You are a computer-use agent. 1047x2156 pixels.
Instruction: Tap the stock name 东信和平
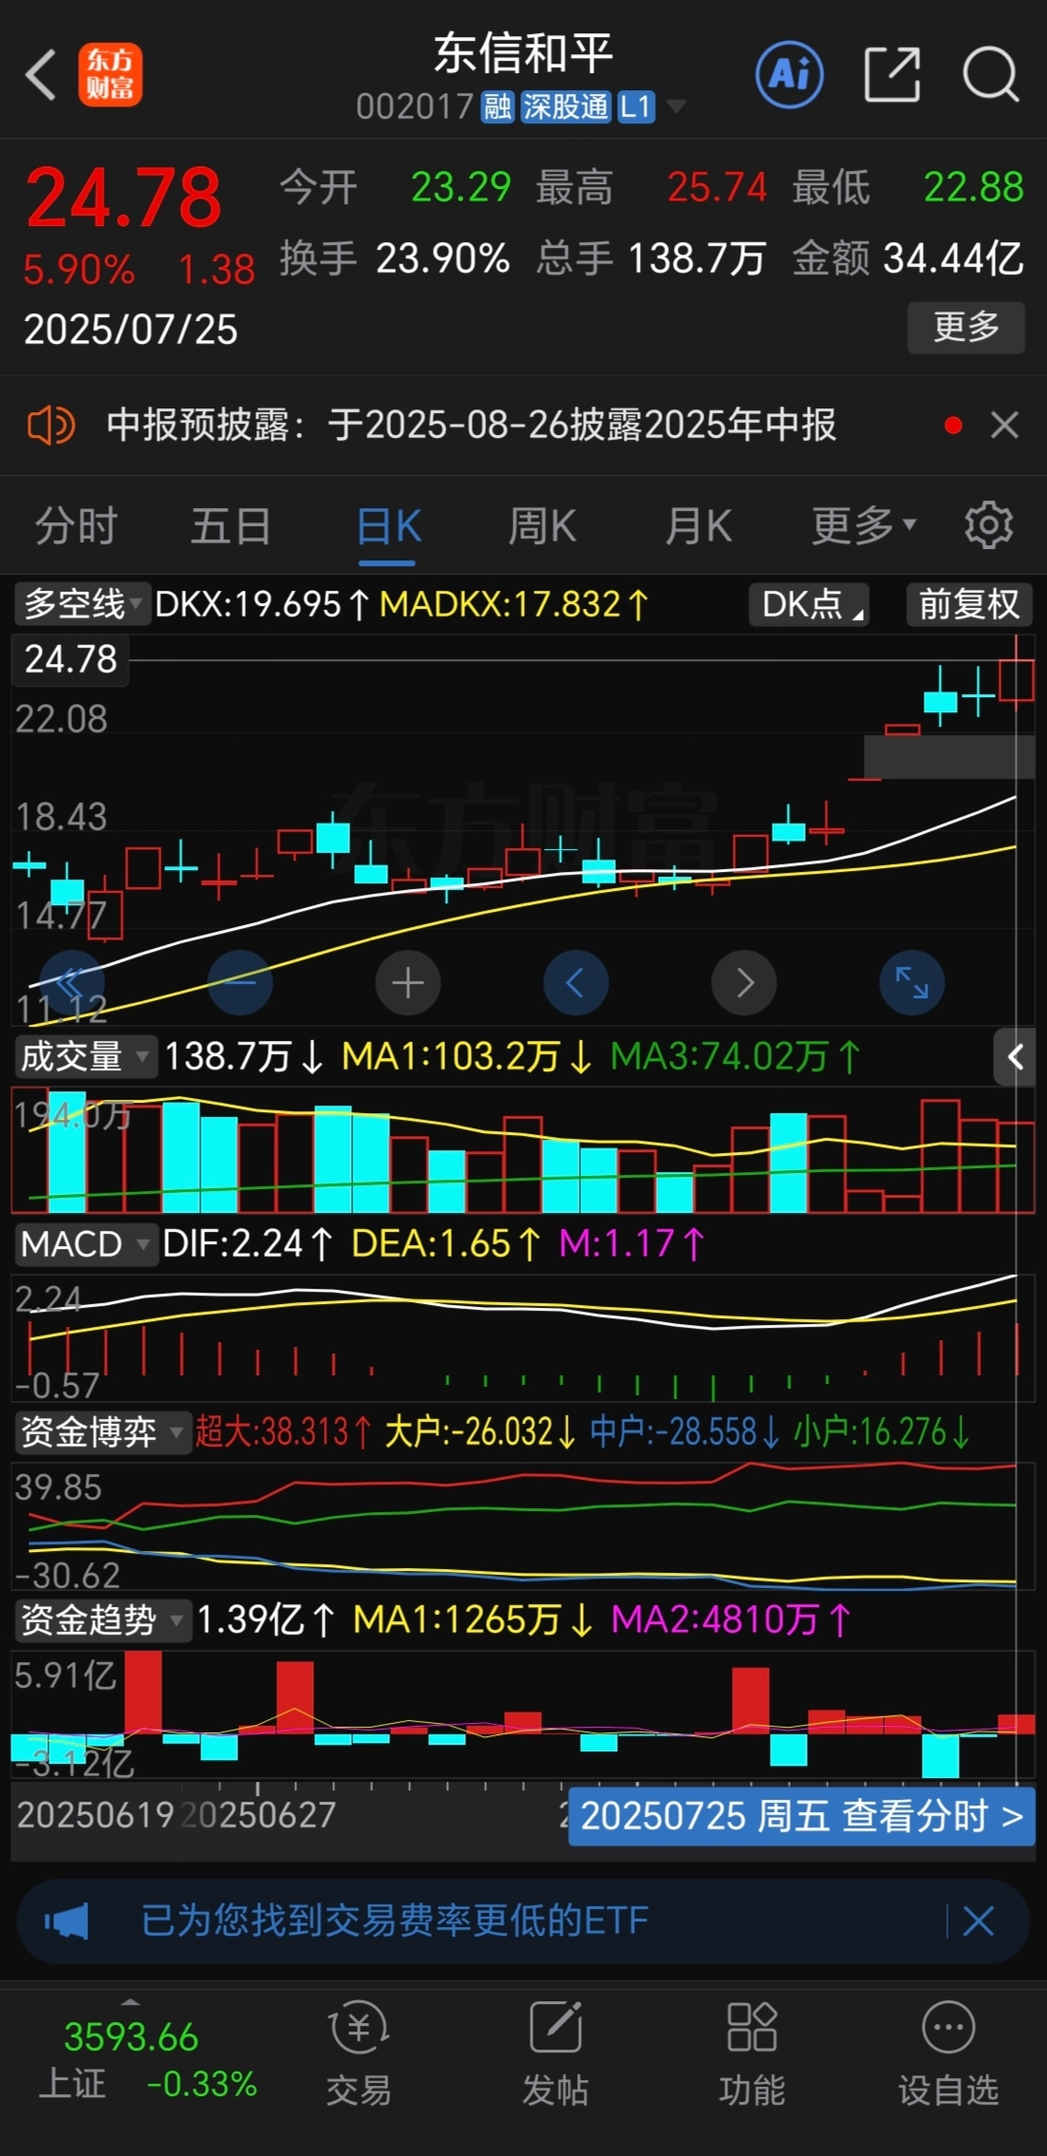tap(523, 53)
